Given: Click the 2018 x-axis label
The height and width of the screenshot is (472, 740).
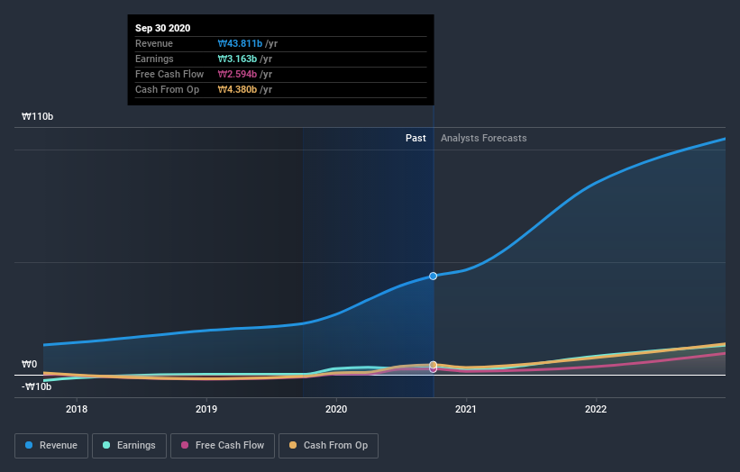Looking at the screenshot, I should (77, 409).
